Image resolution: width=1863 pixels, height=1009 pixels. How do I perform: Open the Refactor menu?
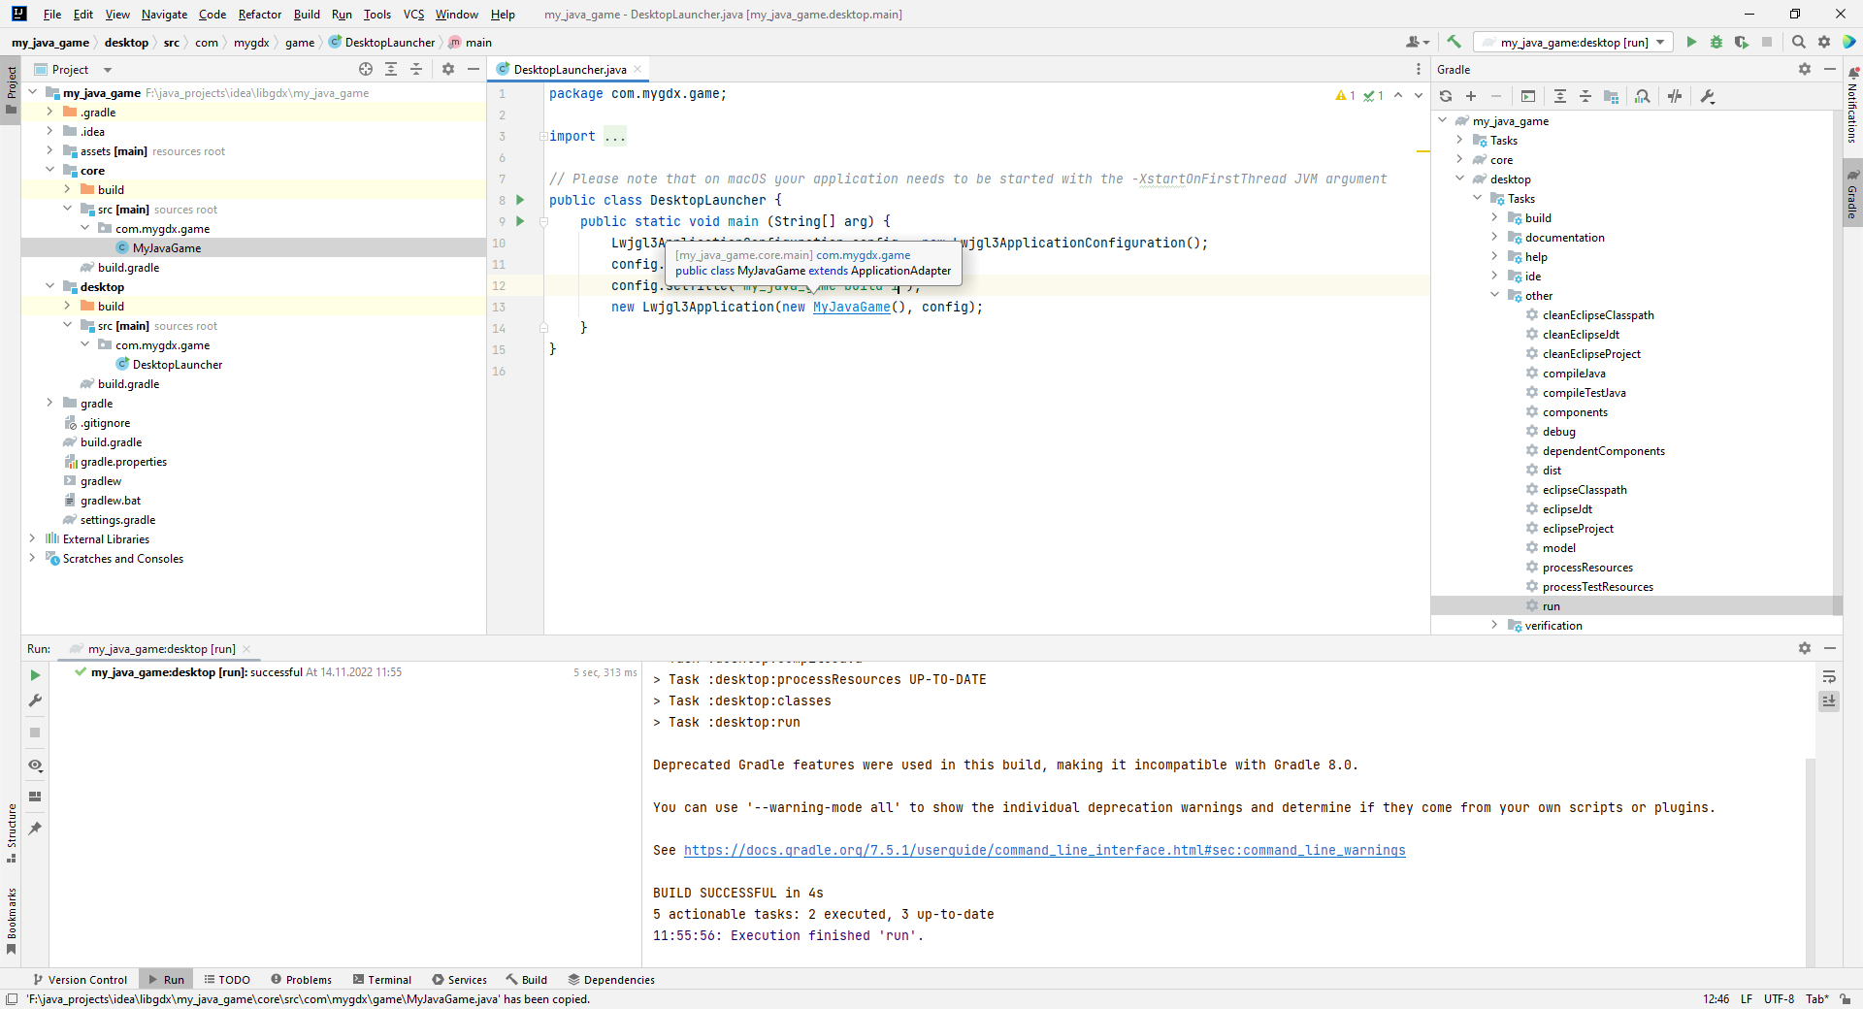[x=260, y=14]
